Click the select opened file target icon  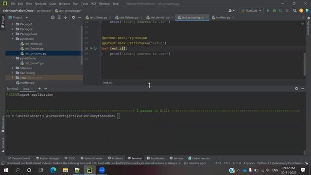point(53,17)
